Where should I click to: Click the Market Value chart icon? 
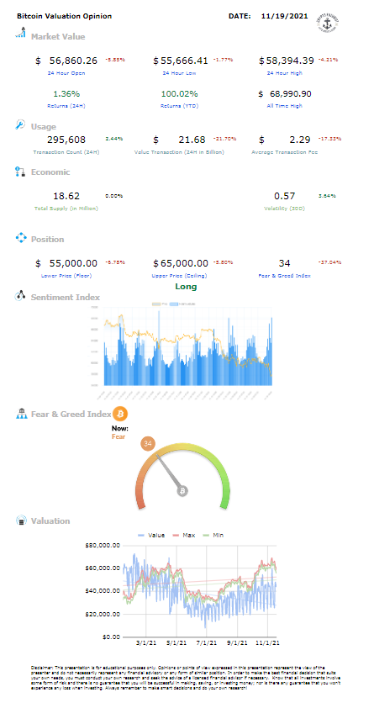[x=20, y=33]
